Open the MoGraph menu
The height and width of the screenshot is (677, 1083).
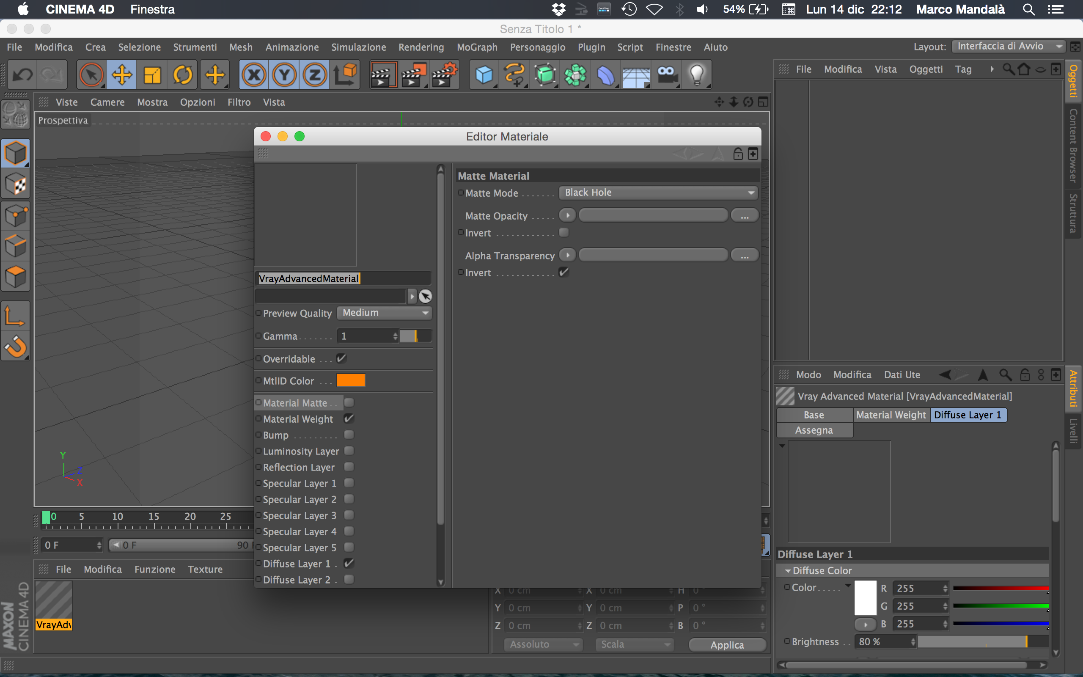(x=477, y=47)
